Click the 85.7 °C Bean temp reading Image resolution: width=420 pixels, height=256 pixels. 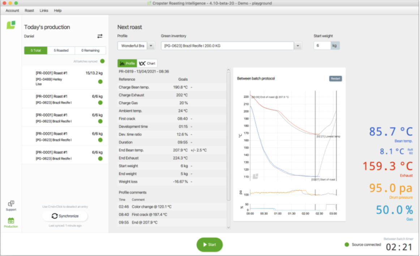pos(391,132)
